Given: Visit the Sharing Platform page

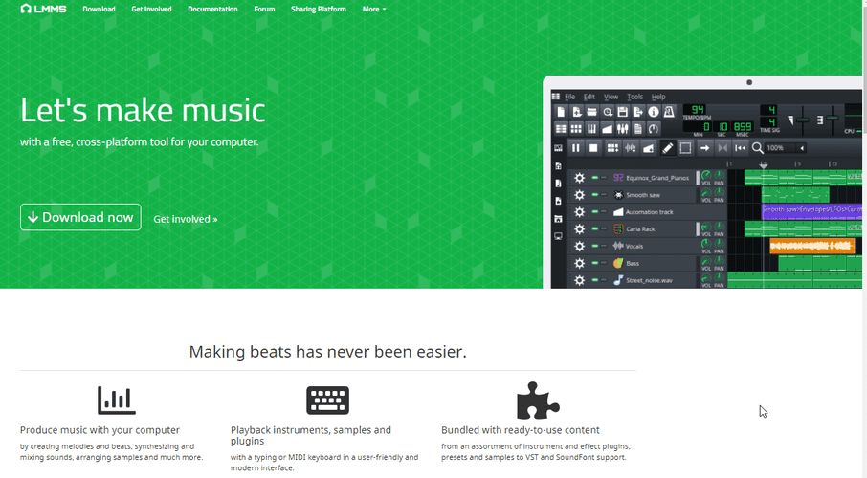Looking at the screenshot, I should coord(319,9).
